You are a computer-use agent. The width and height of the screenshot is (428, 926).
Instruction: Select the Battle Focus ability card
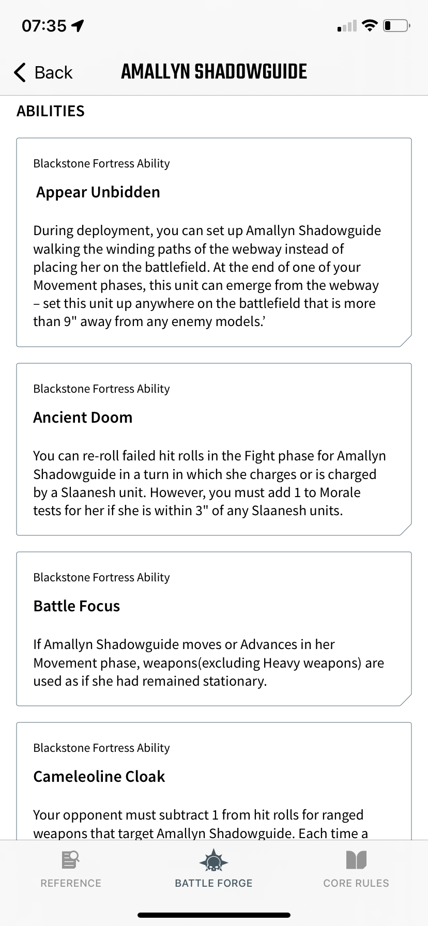pyautogui.click(x=214, y=628)
